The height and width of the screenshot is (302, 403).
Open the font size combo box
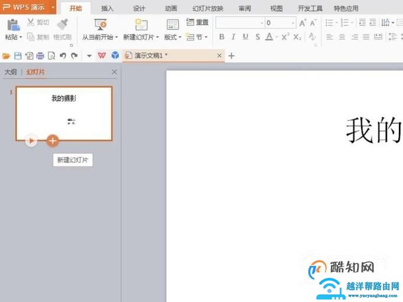point(280,23)
